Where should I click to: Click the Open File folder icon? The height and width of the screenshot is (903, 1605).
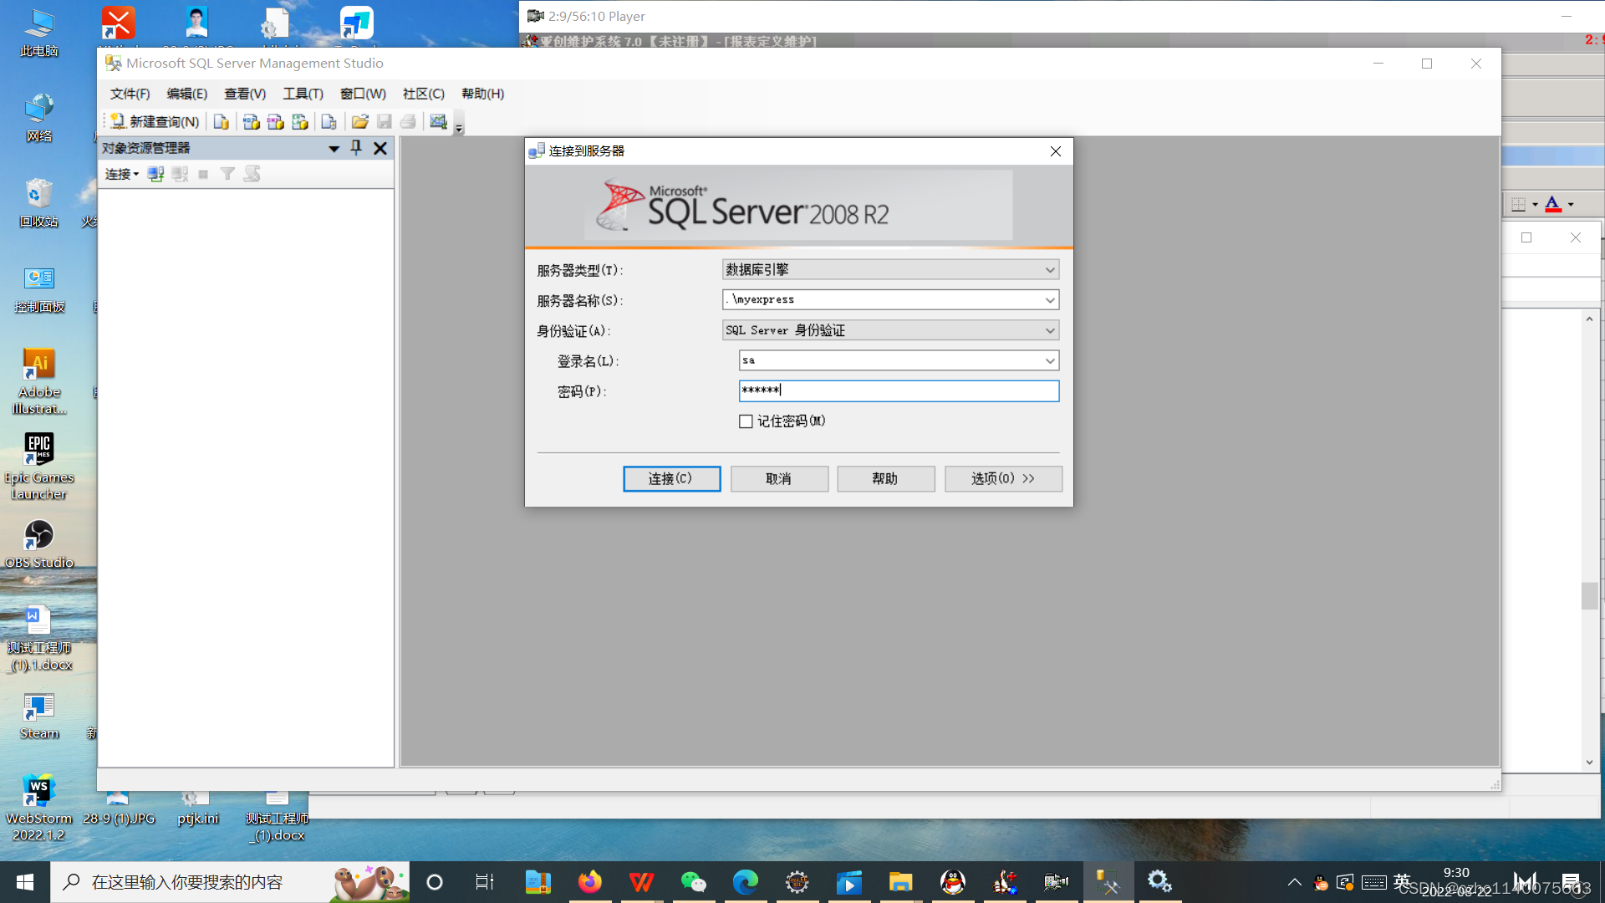click(360, 122)
